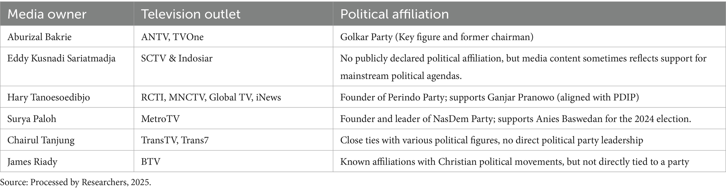The height and width of the screenshot is (190, 726).
Task: Click the RCTI, MNCTV, Global TV cell
Action: (211, 97)
